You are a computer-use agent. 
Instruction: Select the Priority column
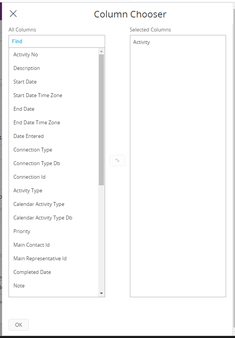(x=22, y=232)
